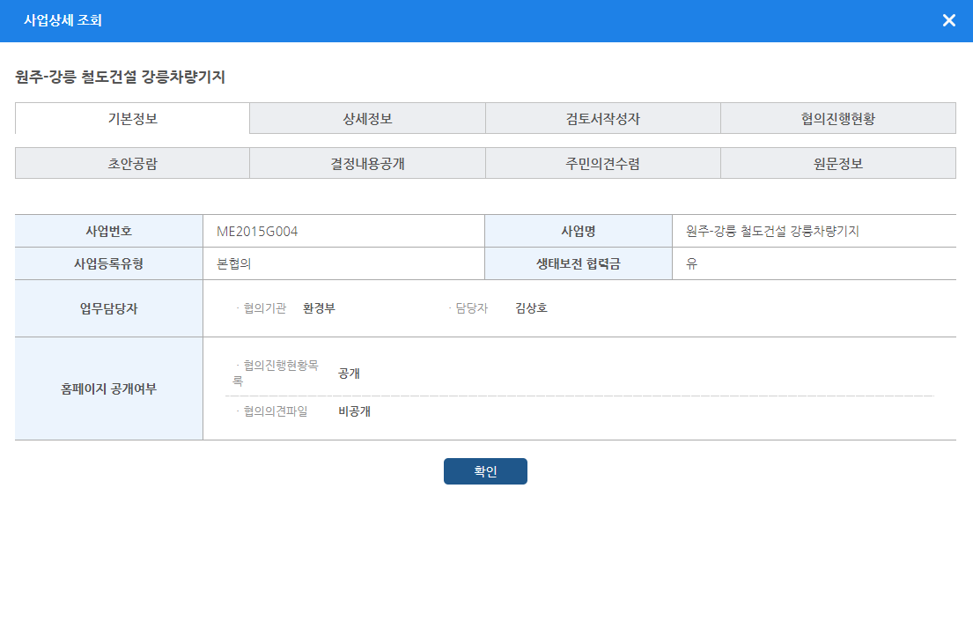This screenshot has width=973, height=629.
Task: Select the 주민의견수렴 tab
Action: (602, 163)
